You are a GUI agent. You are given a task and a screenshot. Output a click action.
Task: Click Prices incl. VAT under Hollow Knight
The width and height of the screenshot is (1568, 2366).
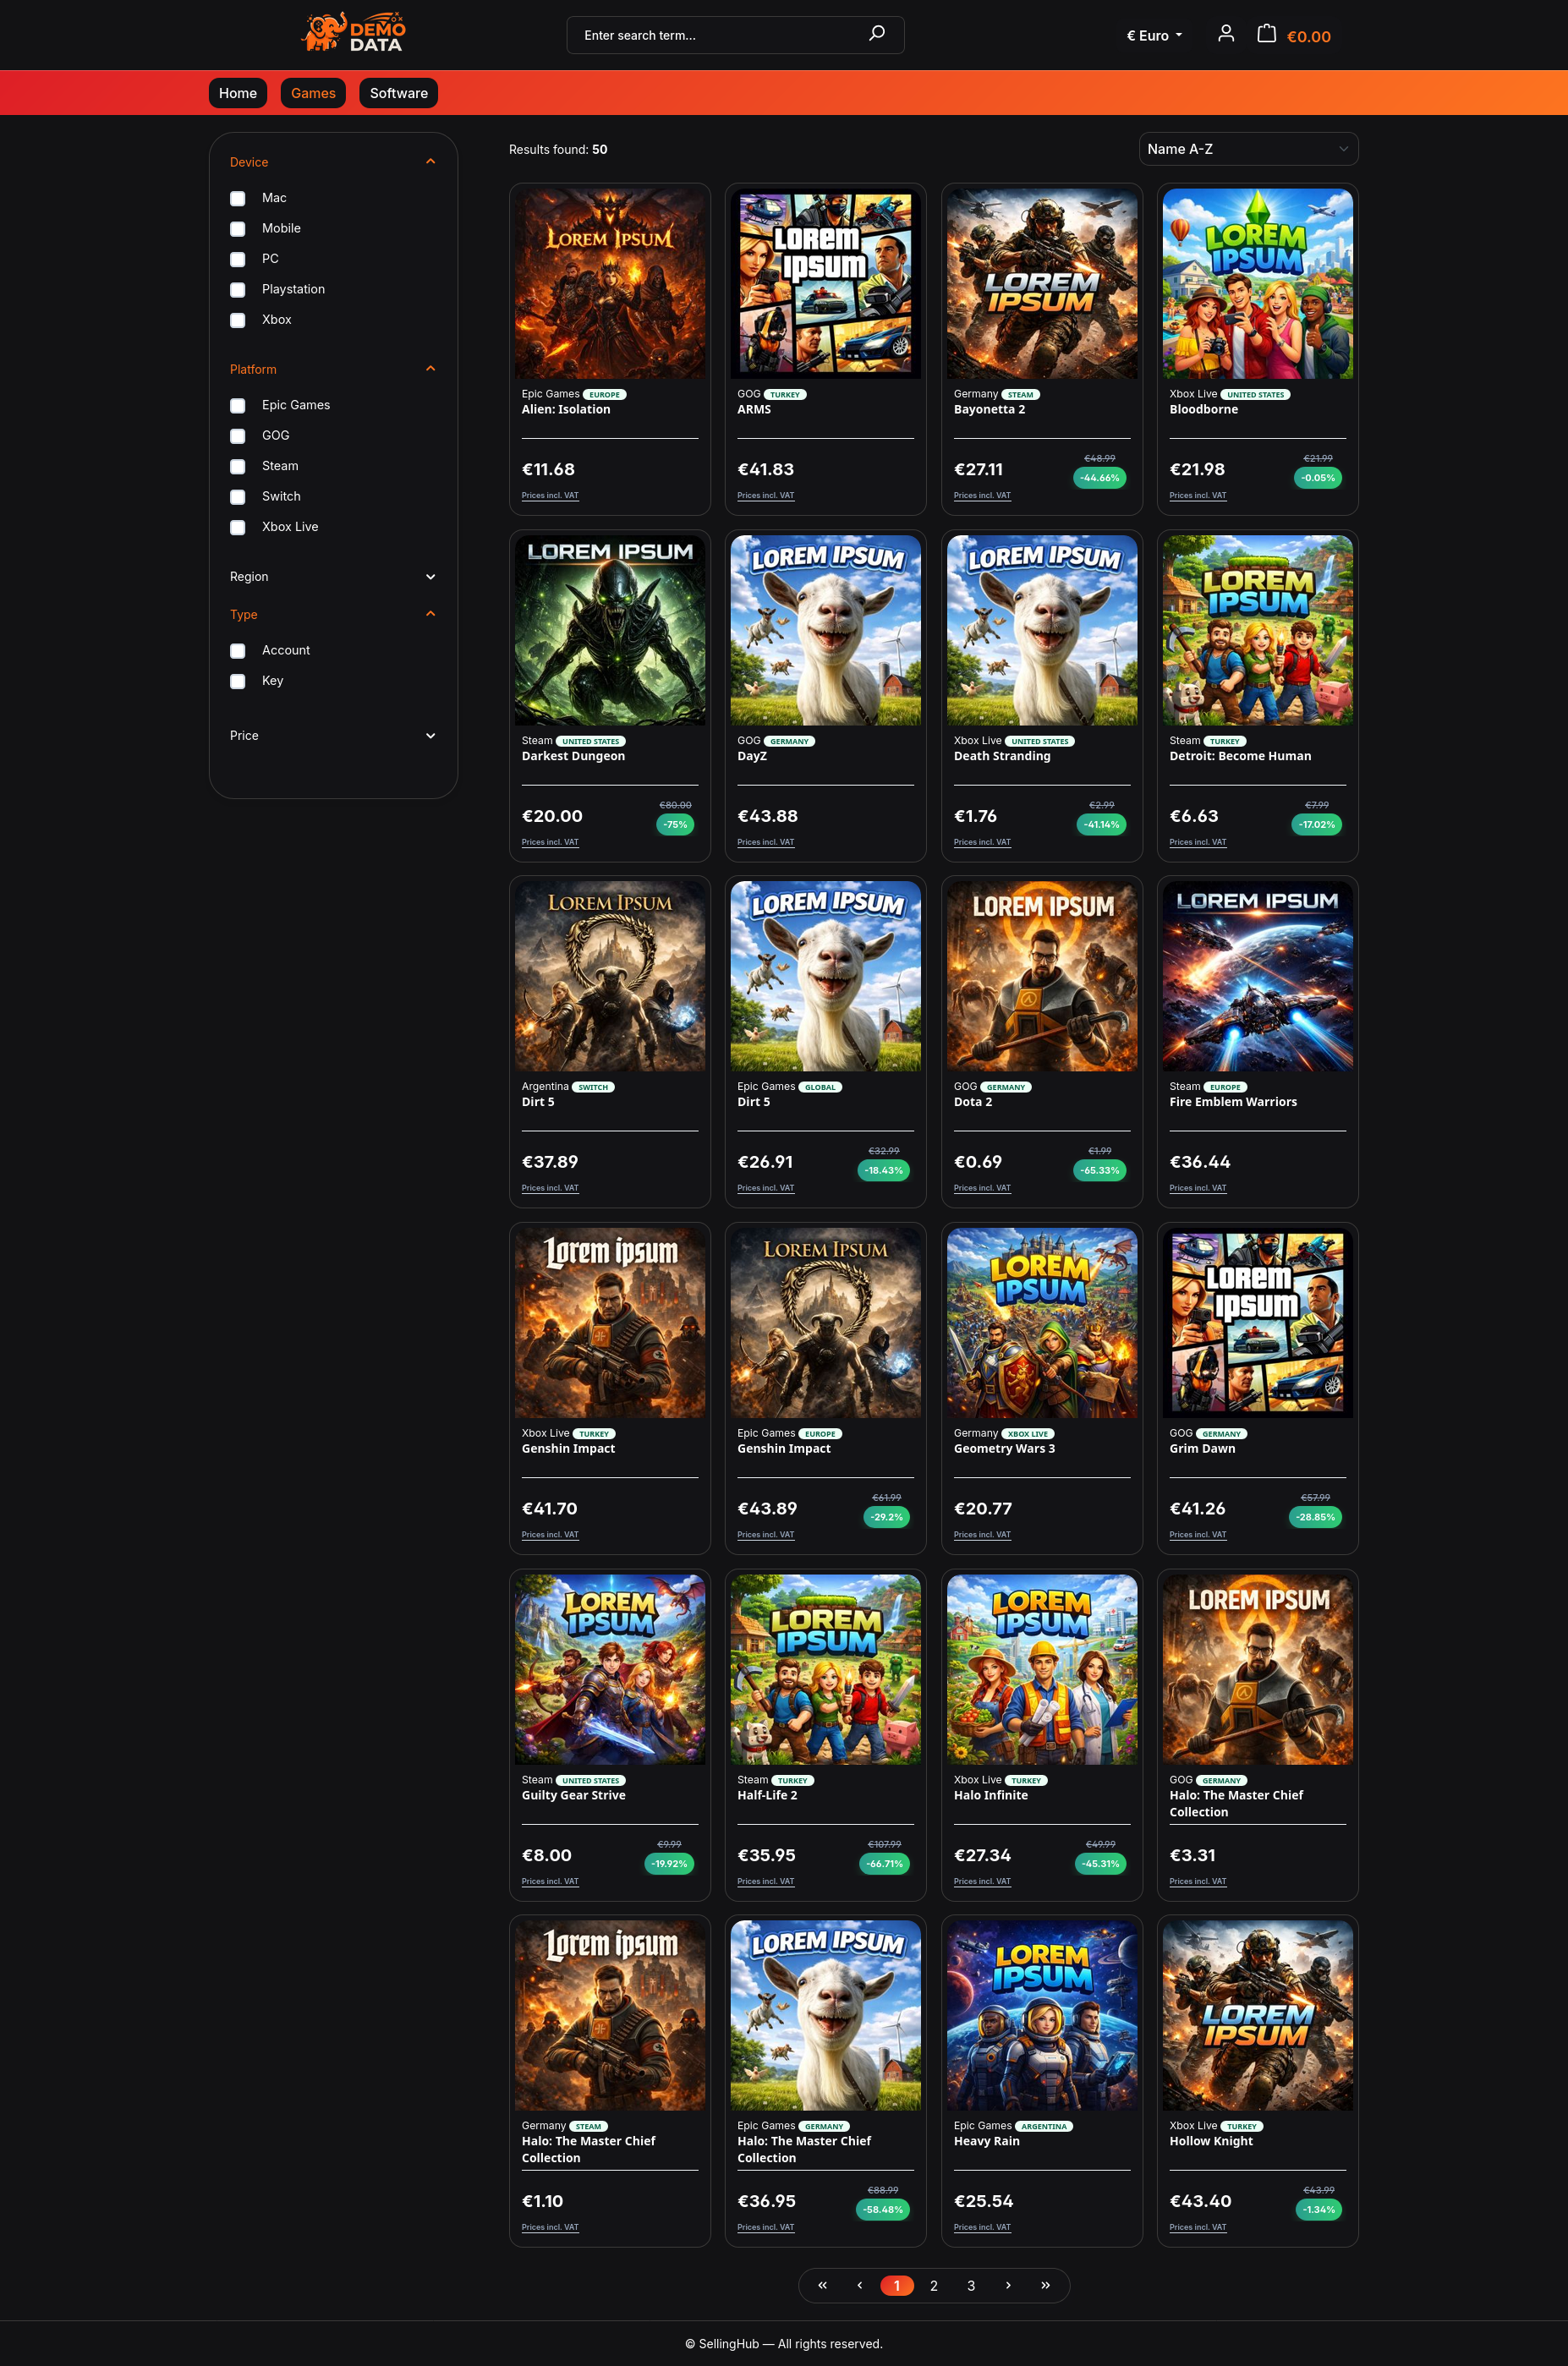tap(1198, 2227)
